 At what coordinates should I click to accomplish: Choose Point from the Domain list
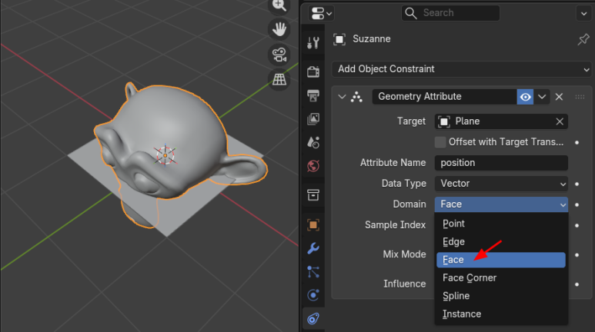[x=501, y=224]
